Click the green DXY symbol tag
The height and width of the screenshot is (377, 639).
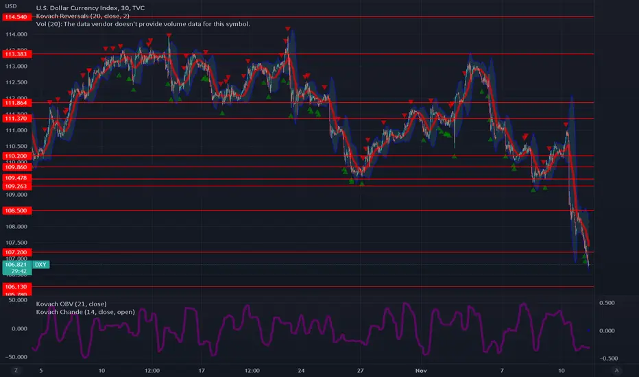[x=40, y=265]
